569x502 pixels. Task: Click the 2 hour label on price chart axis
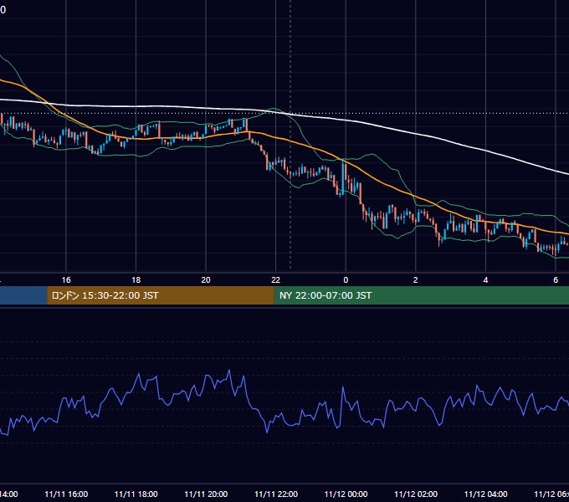click(x=416, y=280)
